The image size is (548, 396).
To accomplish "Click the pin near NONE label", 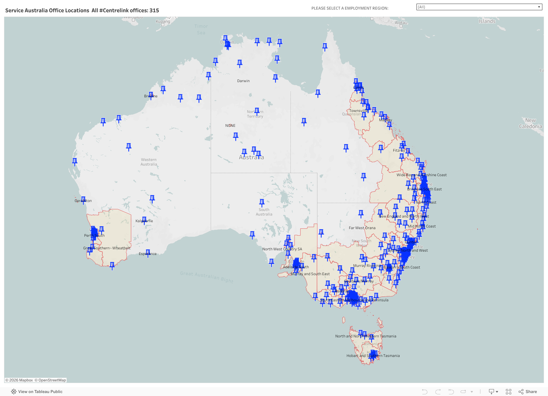I will pyautogui.click(x=236, y=135).
